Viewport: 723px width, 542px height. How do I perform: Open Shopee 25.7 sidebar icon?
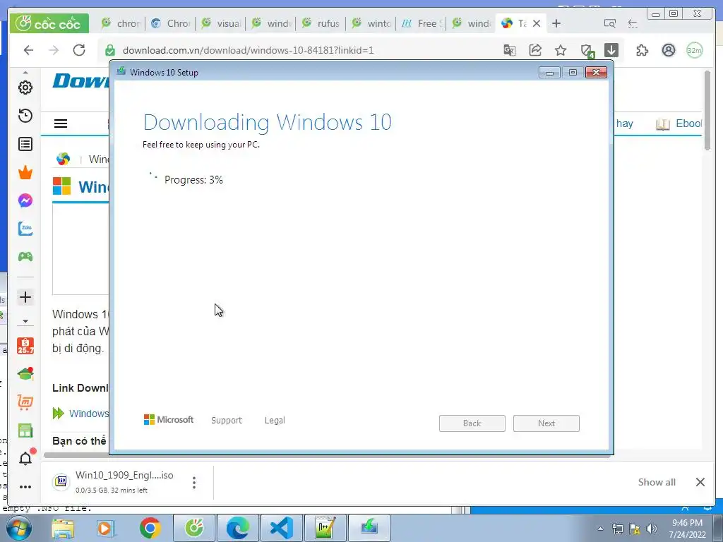[x=25, y=346]
